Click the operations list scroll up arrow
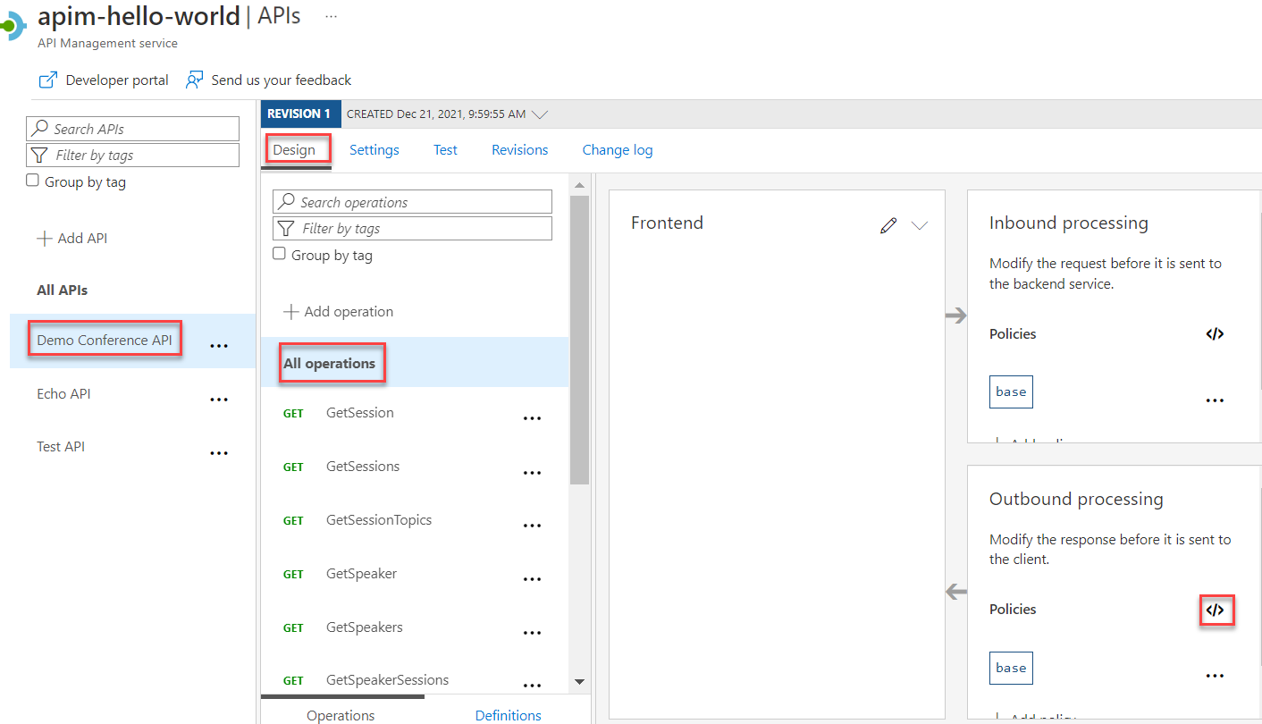The width and height of the screenshot is (1262, 724). [x=579, y=185]
